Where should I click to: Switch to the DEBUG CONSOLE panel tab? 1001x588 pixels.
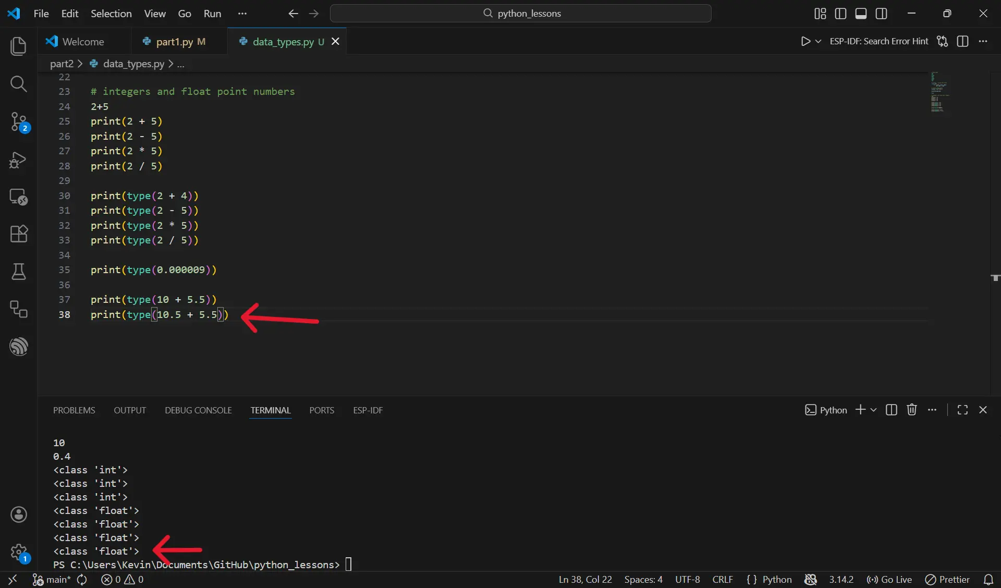coord(198,410)
